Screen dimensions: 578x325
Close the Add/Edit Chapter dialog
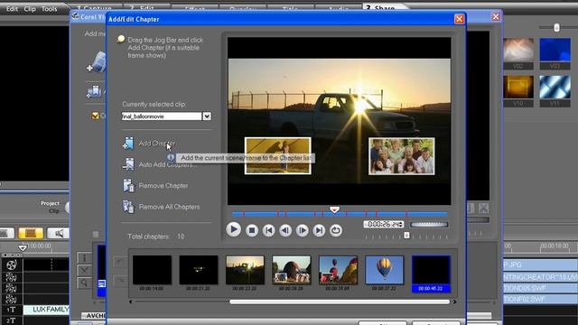point(459,19)
